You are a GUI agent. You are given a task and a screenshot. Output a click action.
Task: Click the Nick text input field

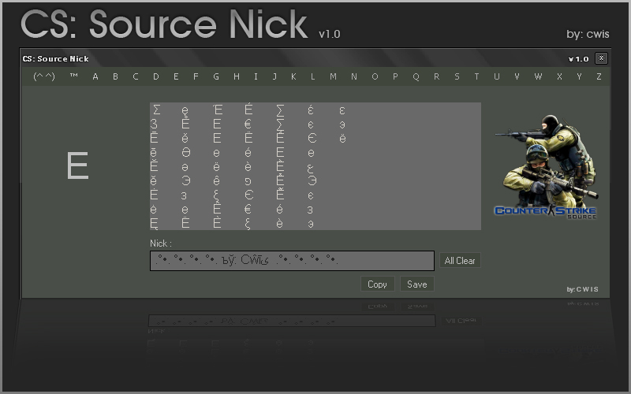292,261
